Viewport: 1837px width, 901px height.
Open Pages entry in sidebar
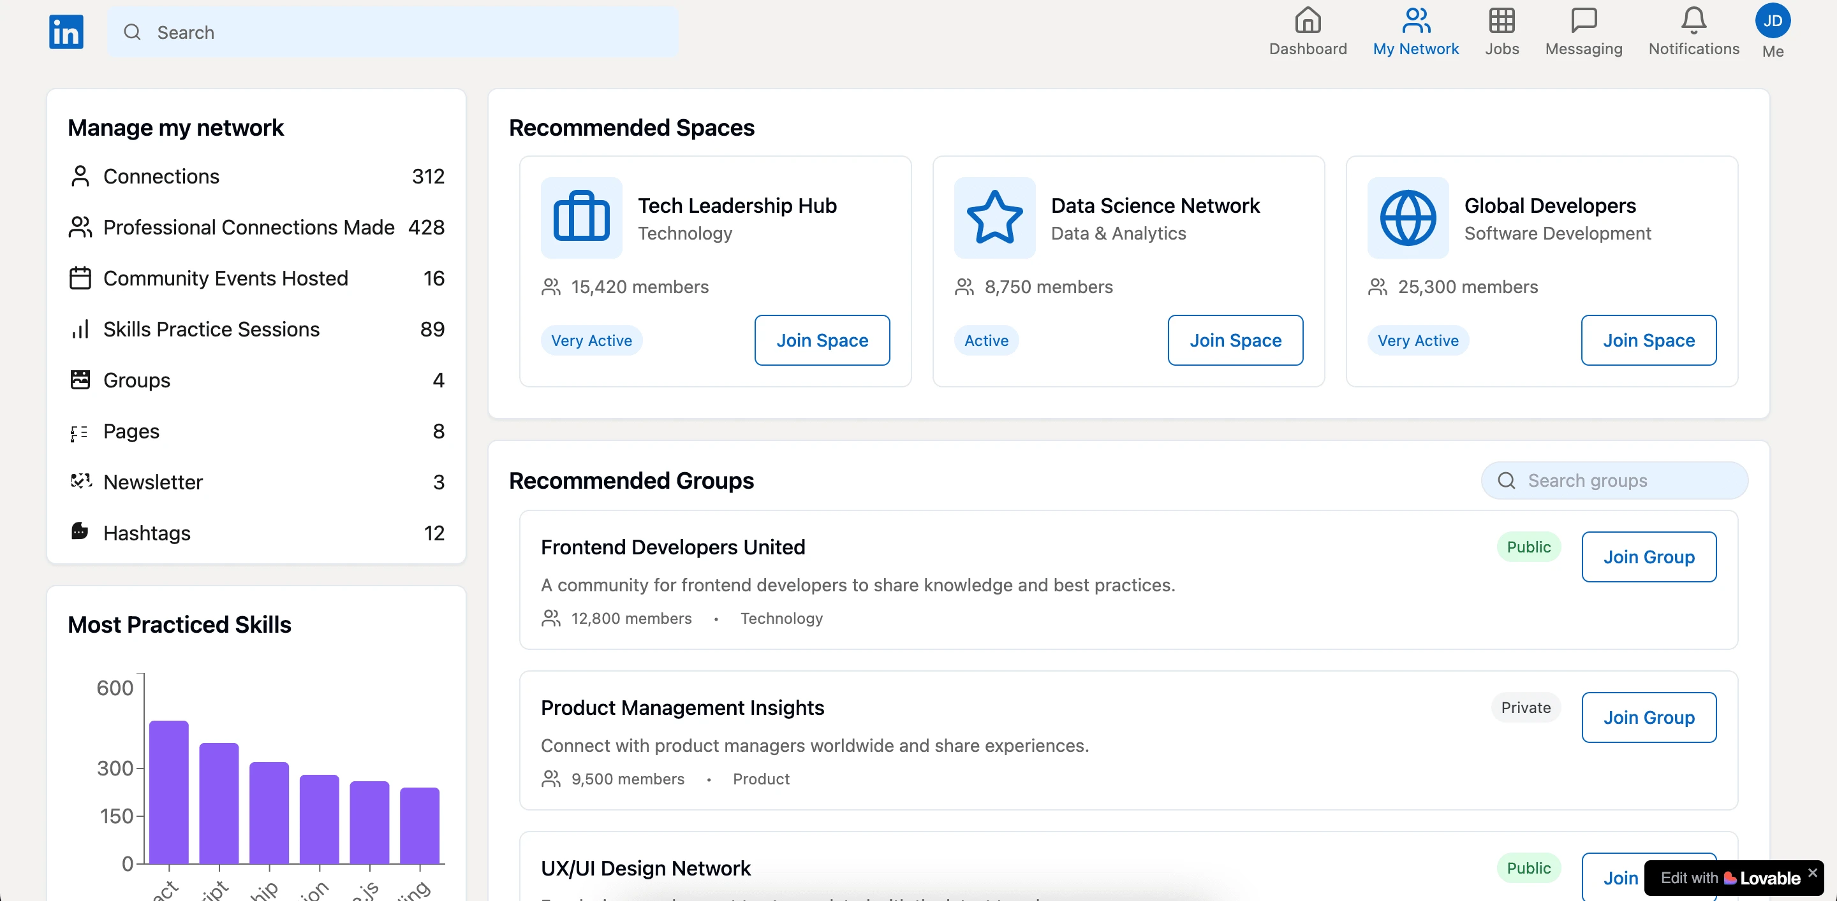click(256, 431)
